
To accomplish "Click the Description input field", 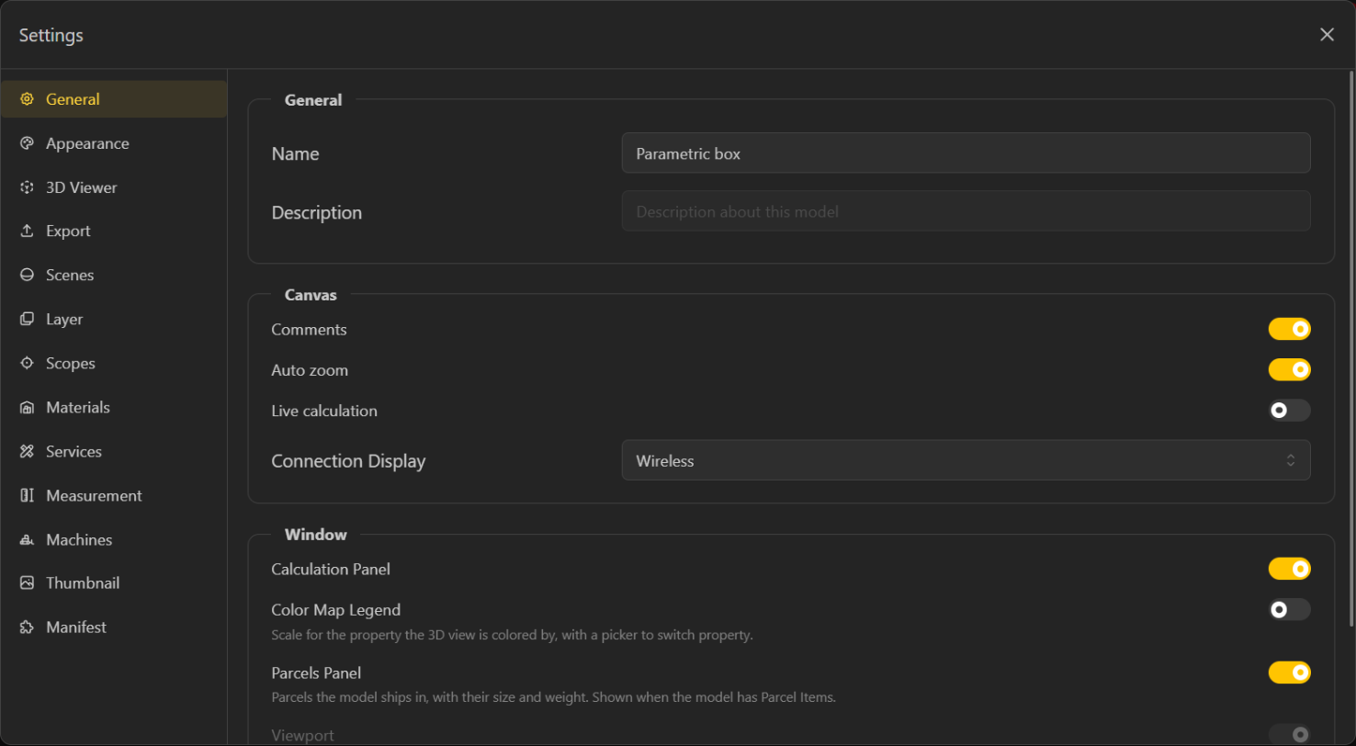I will click(966, 211).
